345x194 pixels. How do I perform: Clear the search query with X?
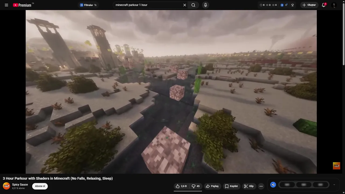pos(185,5)
